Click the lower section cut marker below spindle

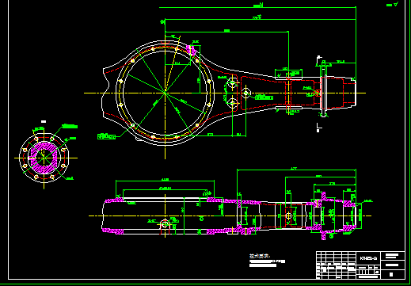click(318, 127)
